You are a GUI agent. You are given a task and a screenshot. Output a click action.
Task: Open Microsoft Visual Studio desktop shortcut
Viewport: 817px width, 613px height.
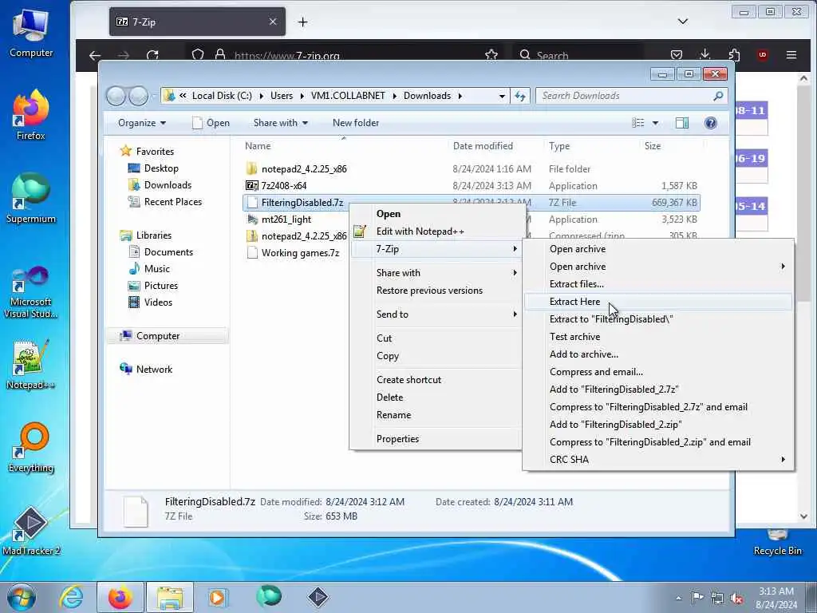click(31, 292)
